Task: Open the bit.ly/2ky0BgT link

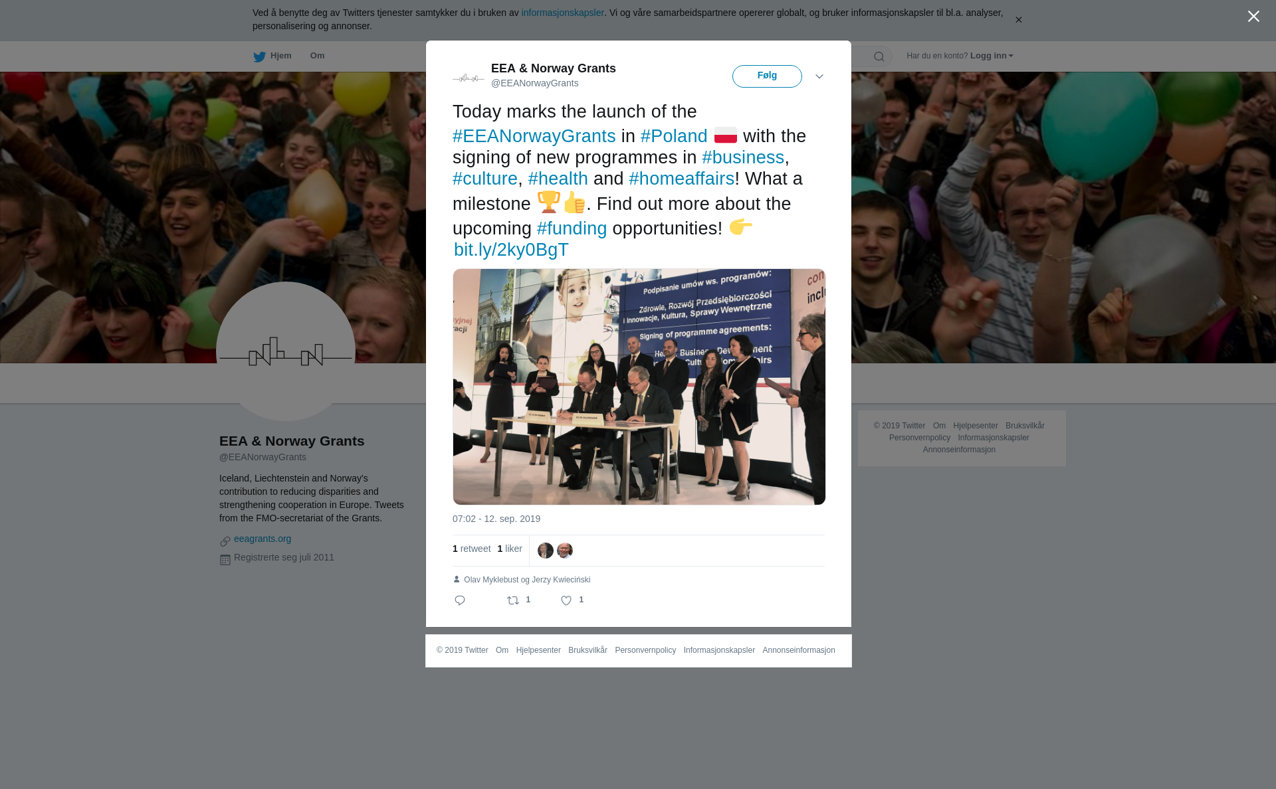Action: pyautogui.click(x=511, y=250)
